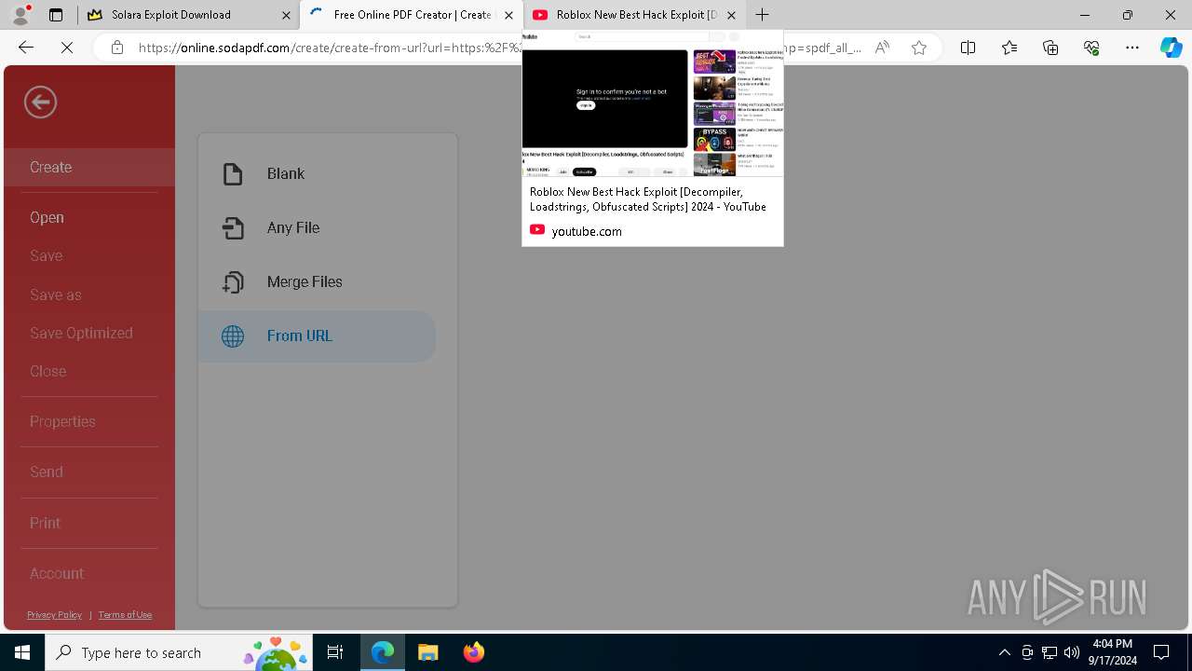Stop loading the page

point(67,48)
